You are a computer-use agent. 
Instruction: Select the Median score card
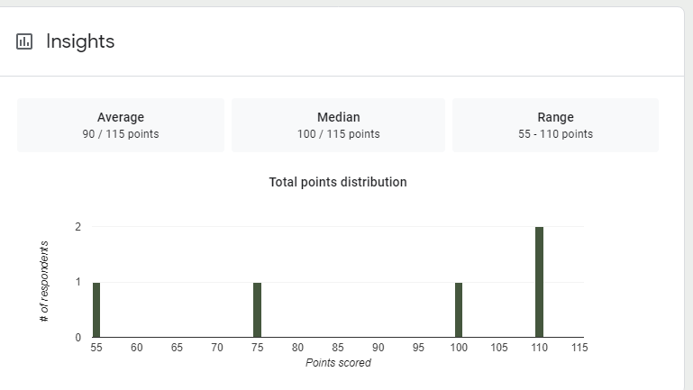click(x=338, y=125)
